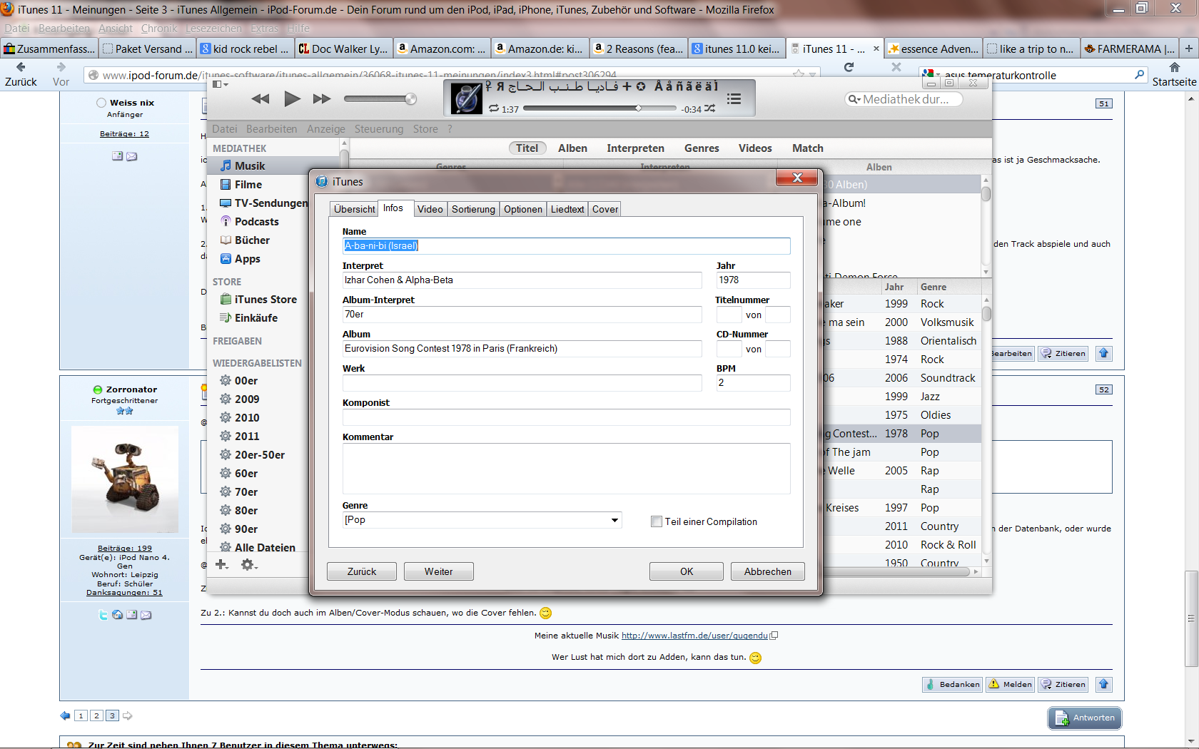Click Zorronator's email envelope icon
Image resolution: width=1199 pixels, height=749 pixels.
[x=146, y=614]
